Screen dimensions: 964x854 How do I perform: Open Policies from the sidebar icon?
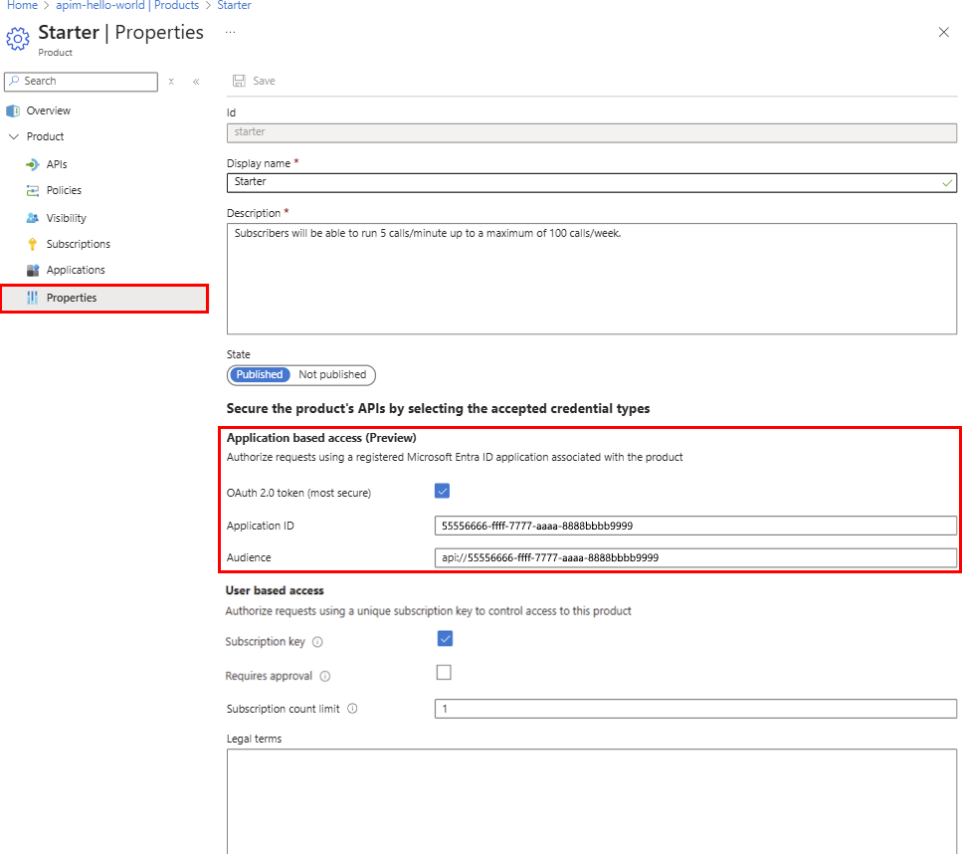[x=34, y=190]
